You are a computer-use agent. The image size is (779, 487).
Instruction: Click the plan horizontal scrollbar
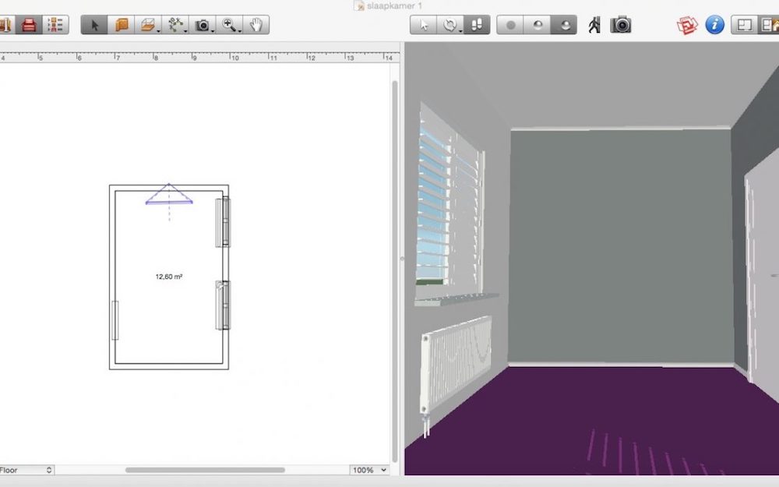coord(205,470)
